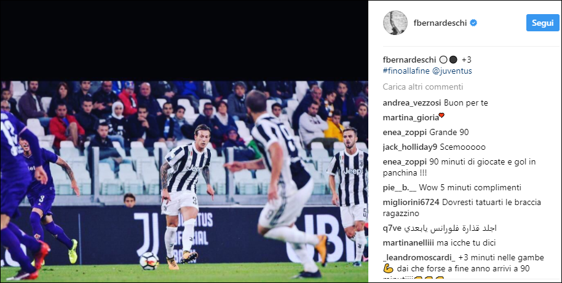Click the Segui follow button
The width and height of the screenshot is (562, 283).
543,23
